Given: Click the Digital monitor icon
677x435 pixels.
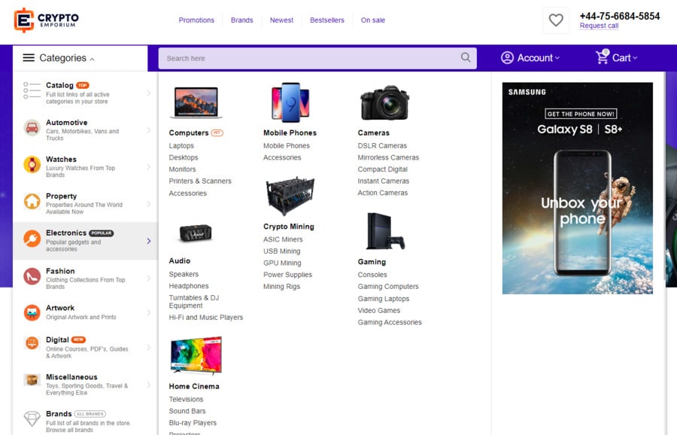Looking at the screenshot, I should (32, 343).
